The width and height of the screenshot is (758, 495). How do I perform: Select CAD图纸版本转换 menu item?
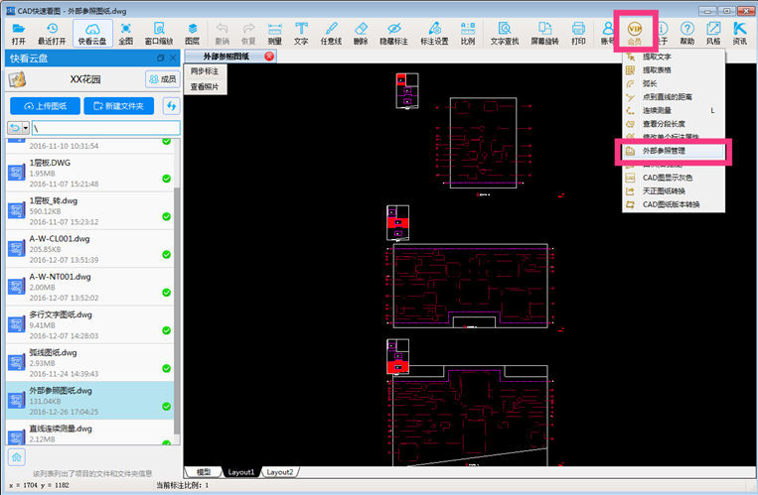[x=674, y=204]
